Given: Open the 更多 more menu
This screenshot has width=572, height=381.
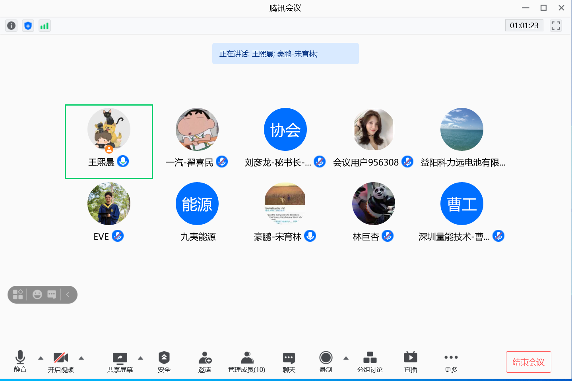Looking at the screenshot, I should [x=451, y=362].
